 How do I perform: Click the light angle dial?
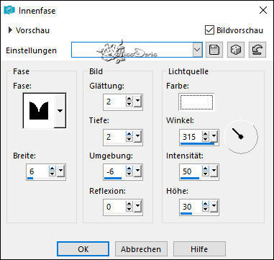[241, 137]
